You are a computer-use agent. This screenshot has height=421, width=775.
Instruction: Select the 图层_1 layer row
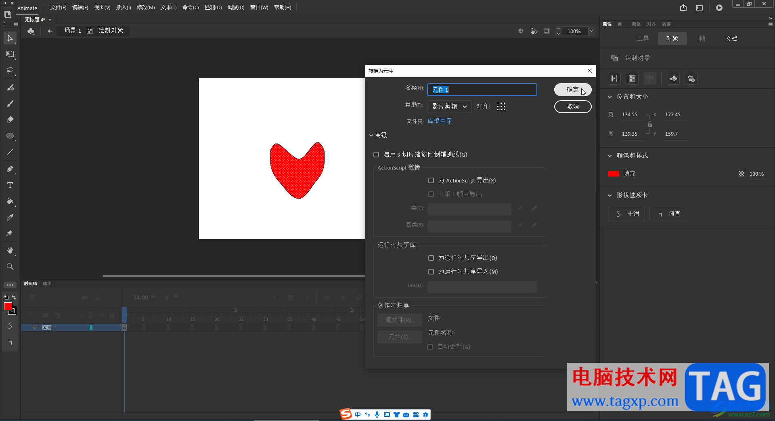coord(72,327)
